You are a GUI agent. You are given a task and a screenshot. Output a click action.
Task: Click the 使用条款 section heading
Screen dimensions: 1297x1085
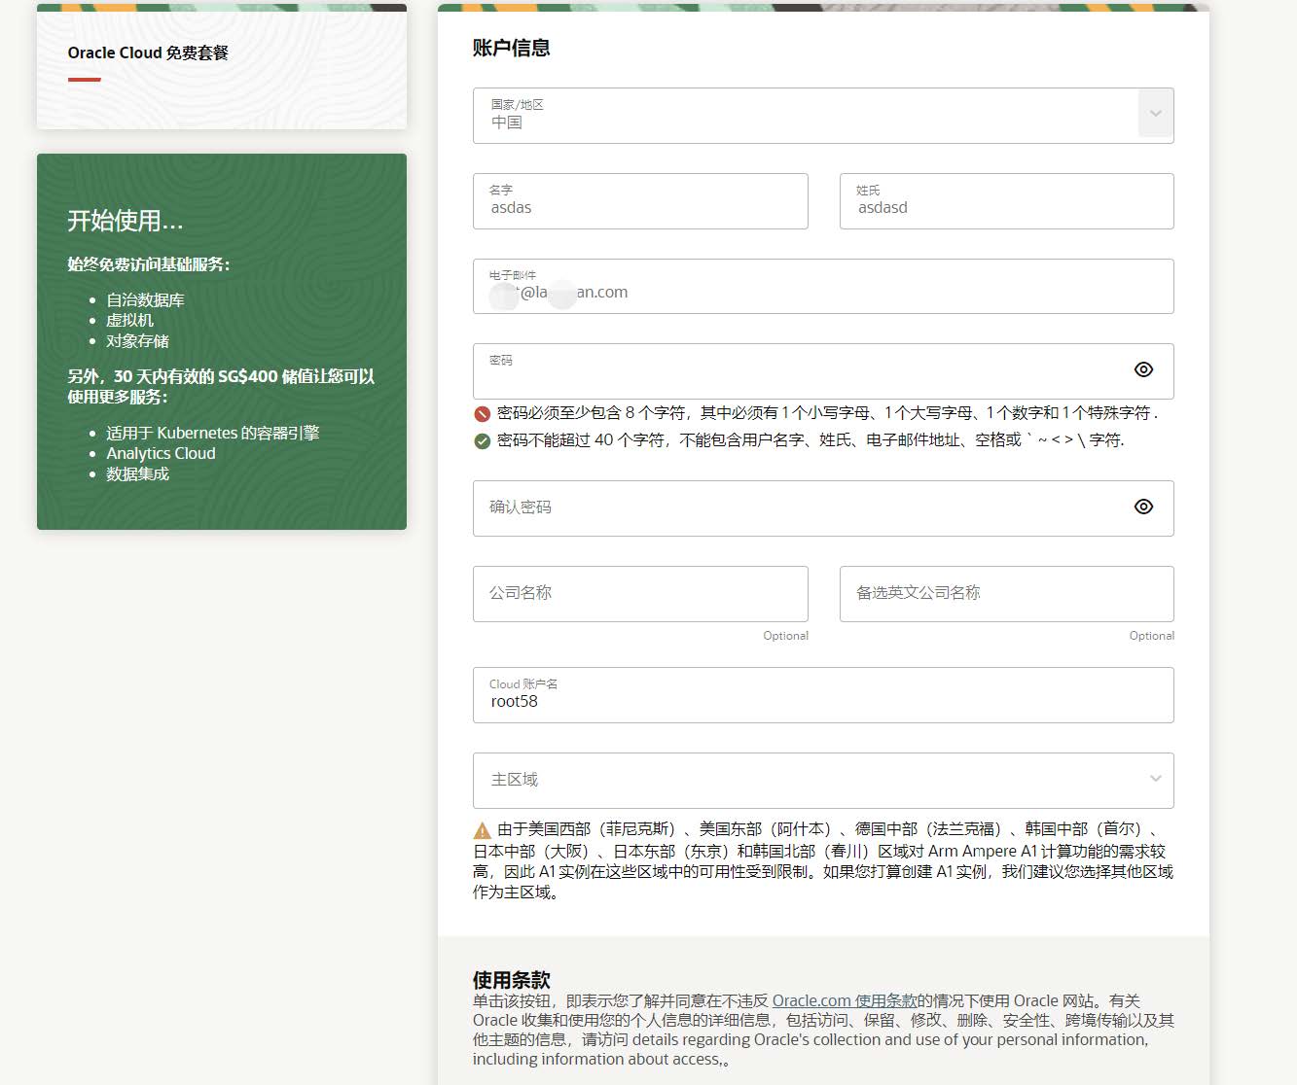coord(512,979)
